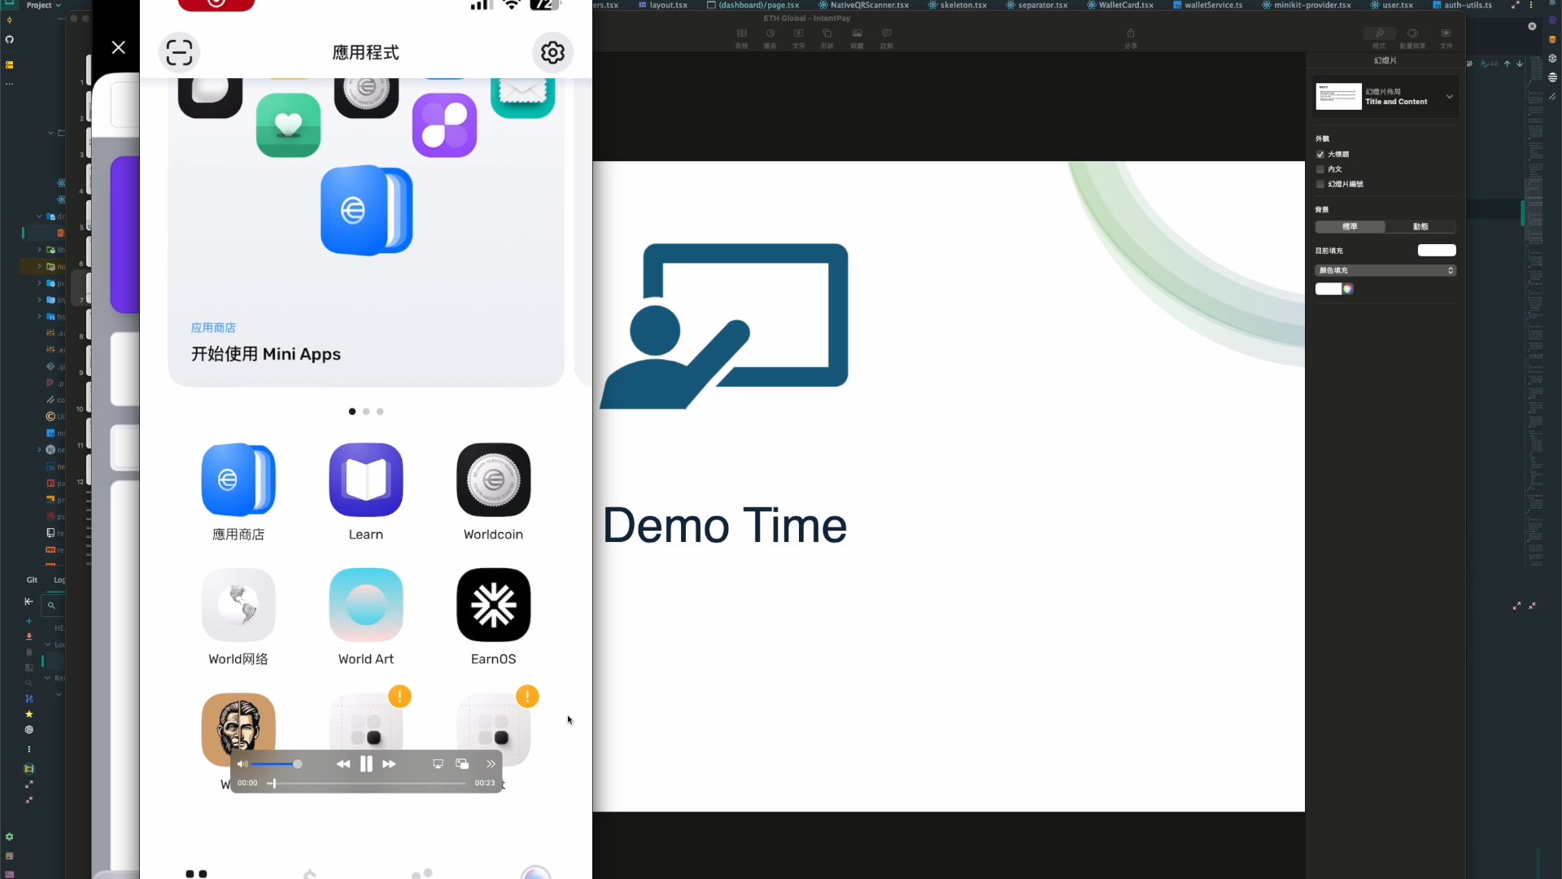Open the 應用商店 app icon
The height and width of the screenshot is (879, 1562).
click(x=238, y=480)
